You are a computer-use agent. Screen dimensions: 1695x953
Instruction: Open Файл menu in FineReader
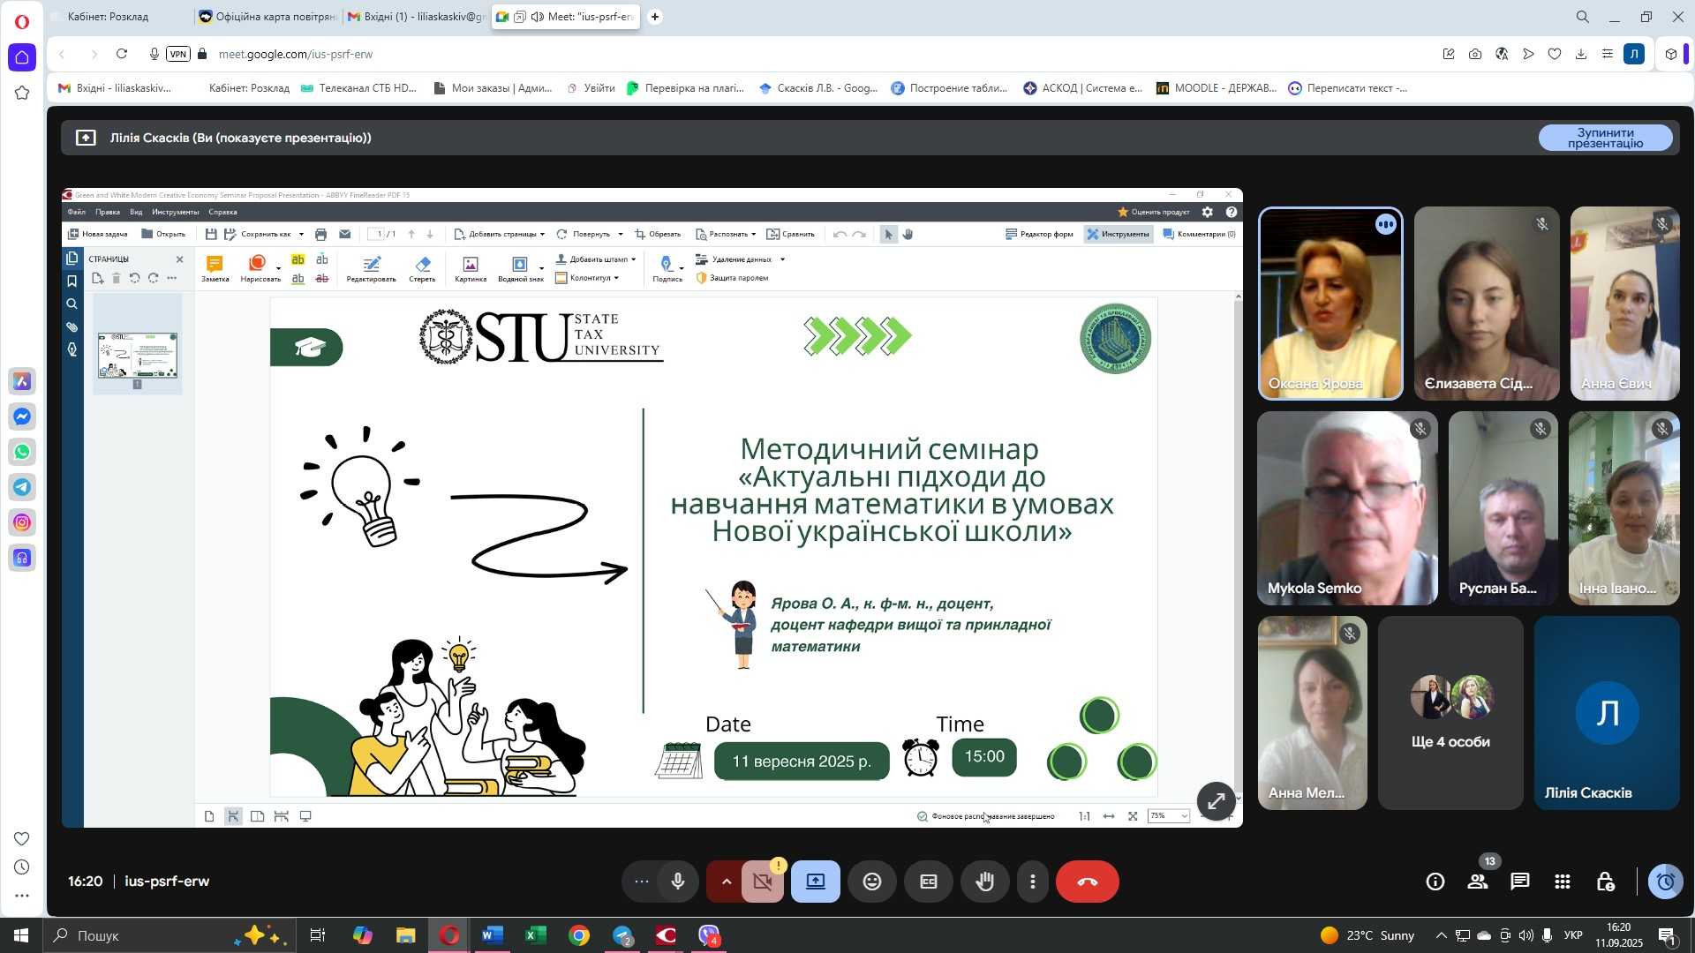click(77, 212)
